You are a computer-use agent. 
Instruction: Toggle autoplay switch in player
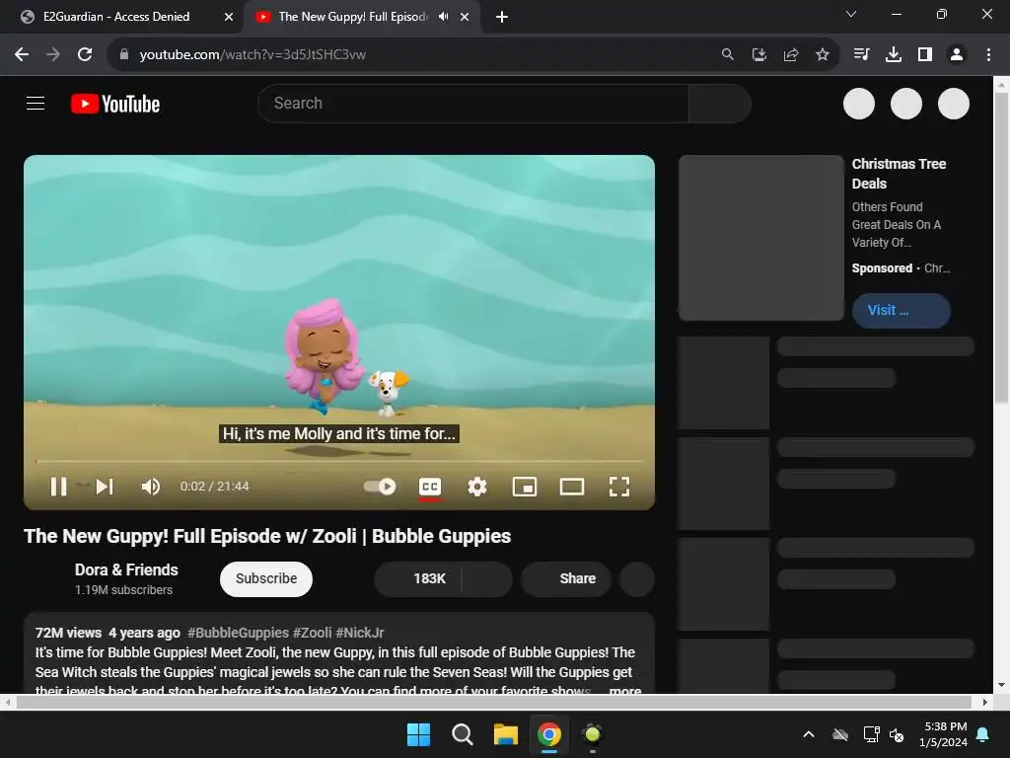[380, 487]
